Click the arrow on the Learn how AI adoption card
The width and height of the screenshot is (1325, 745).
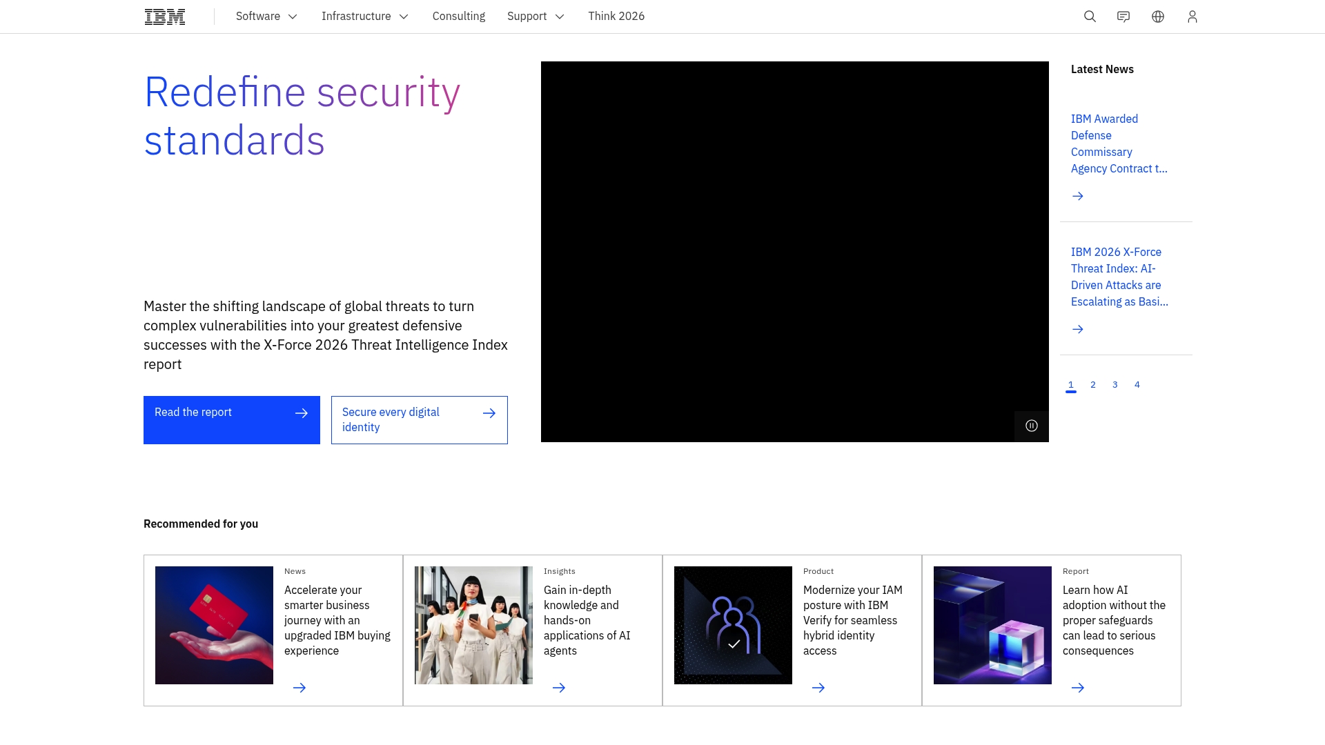coord(1078,688)
